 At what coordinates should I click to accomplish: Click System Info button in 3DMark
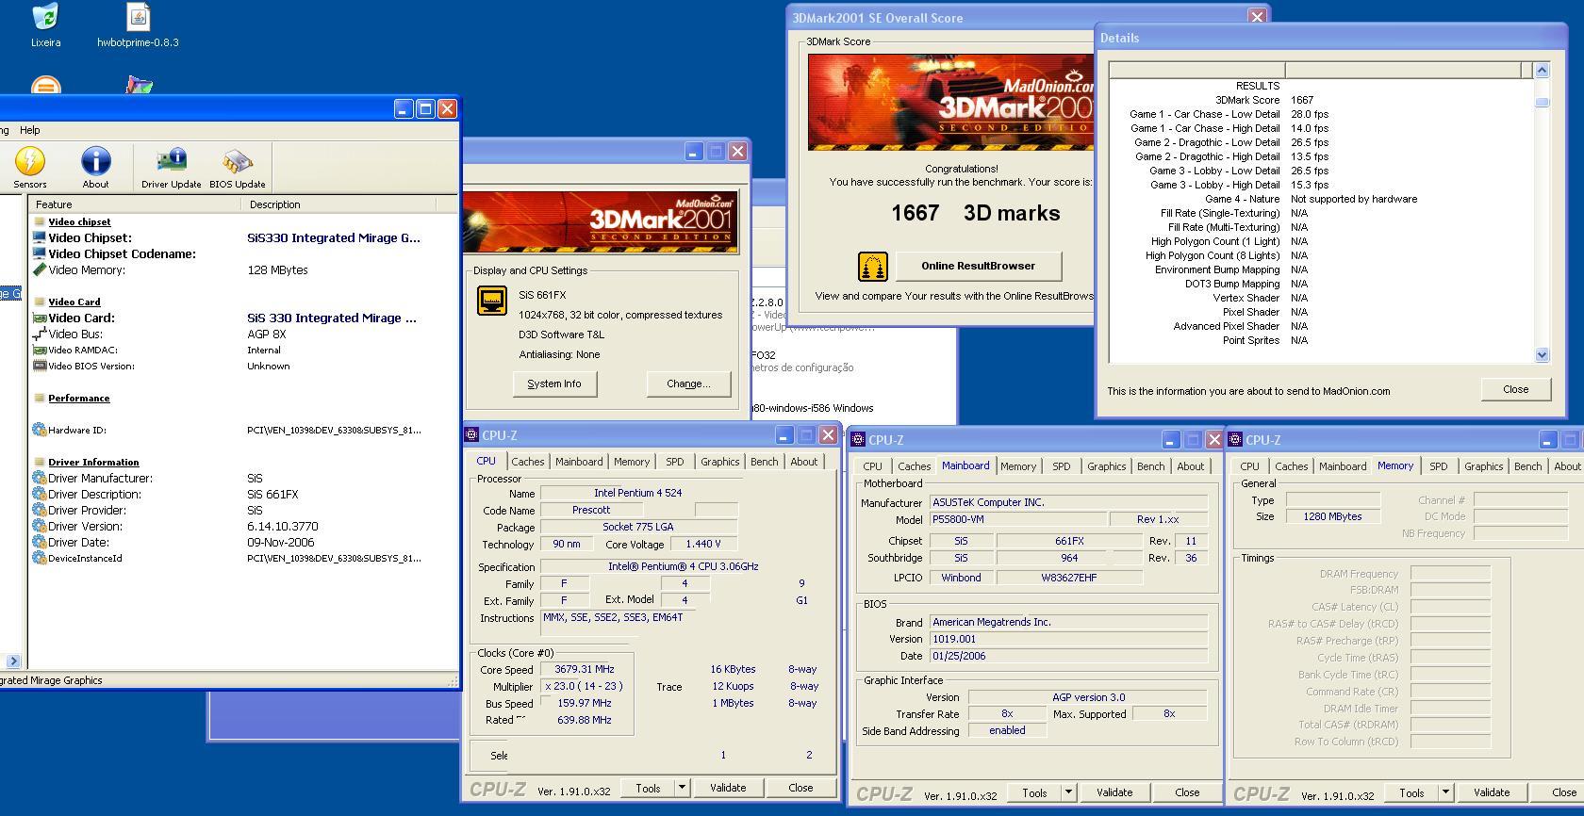[x=554, y=384]
